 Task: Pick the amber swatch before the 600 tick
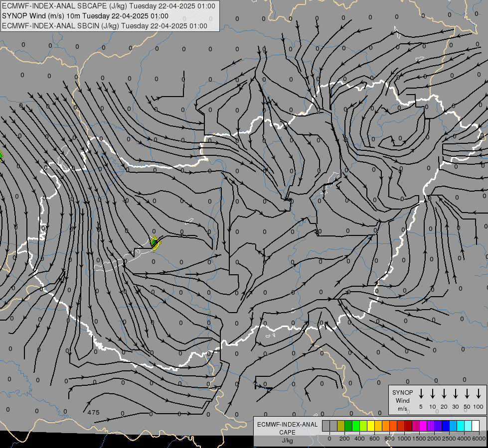tap(378, 426)
